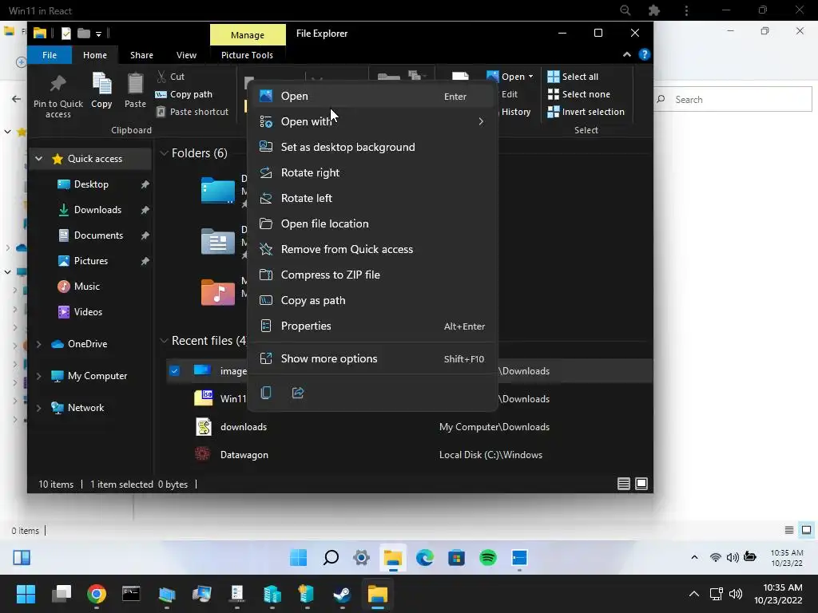Open Settings gear on inner taskbar
Image resolution: width=818 pixels, height=613 pixels.
tap(361, 558)
